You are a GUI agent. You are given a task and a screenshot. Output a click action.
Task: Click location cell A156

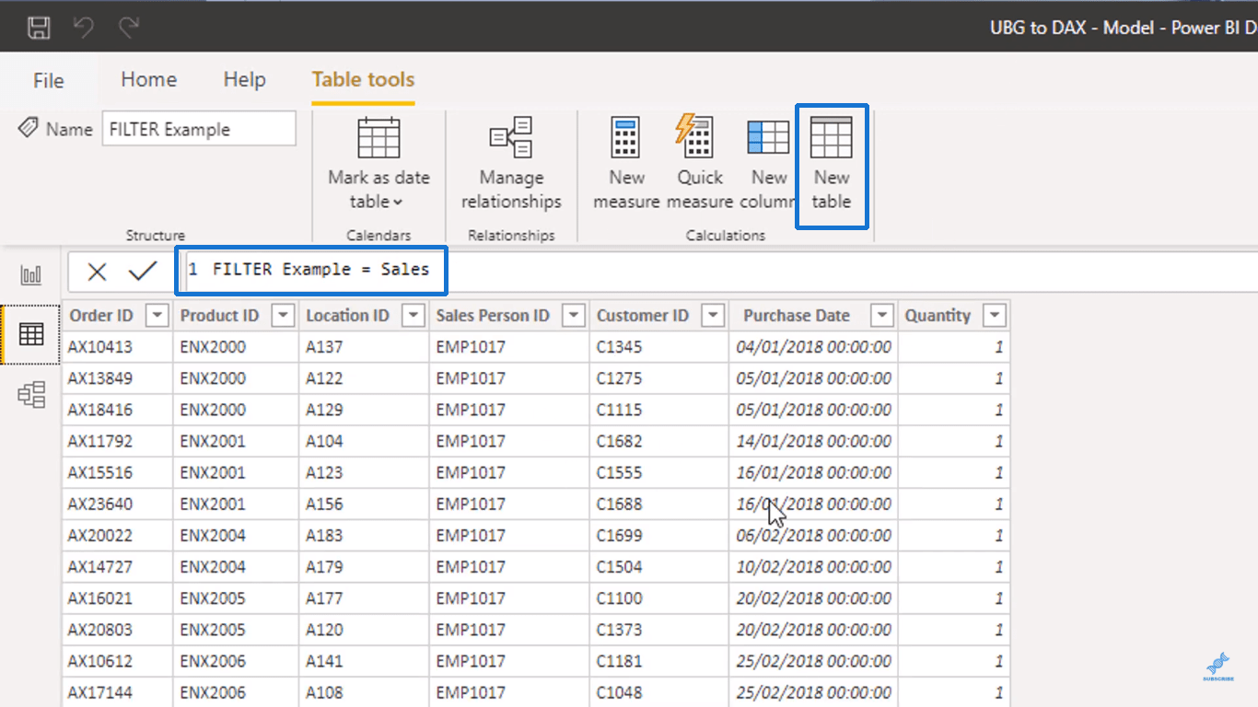pos(364,504)
